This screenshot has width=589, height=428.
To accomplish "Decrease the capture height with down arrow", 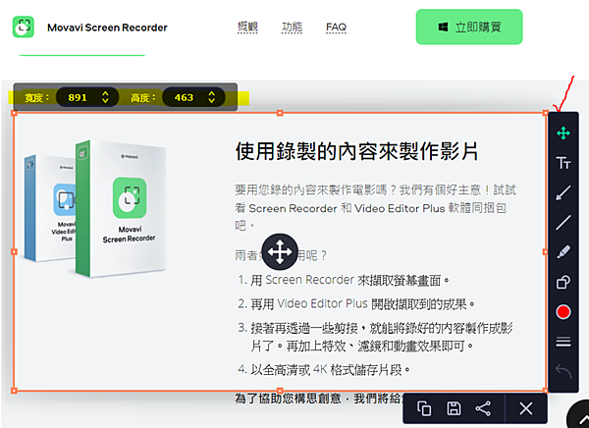I will [x=212, y=101].
